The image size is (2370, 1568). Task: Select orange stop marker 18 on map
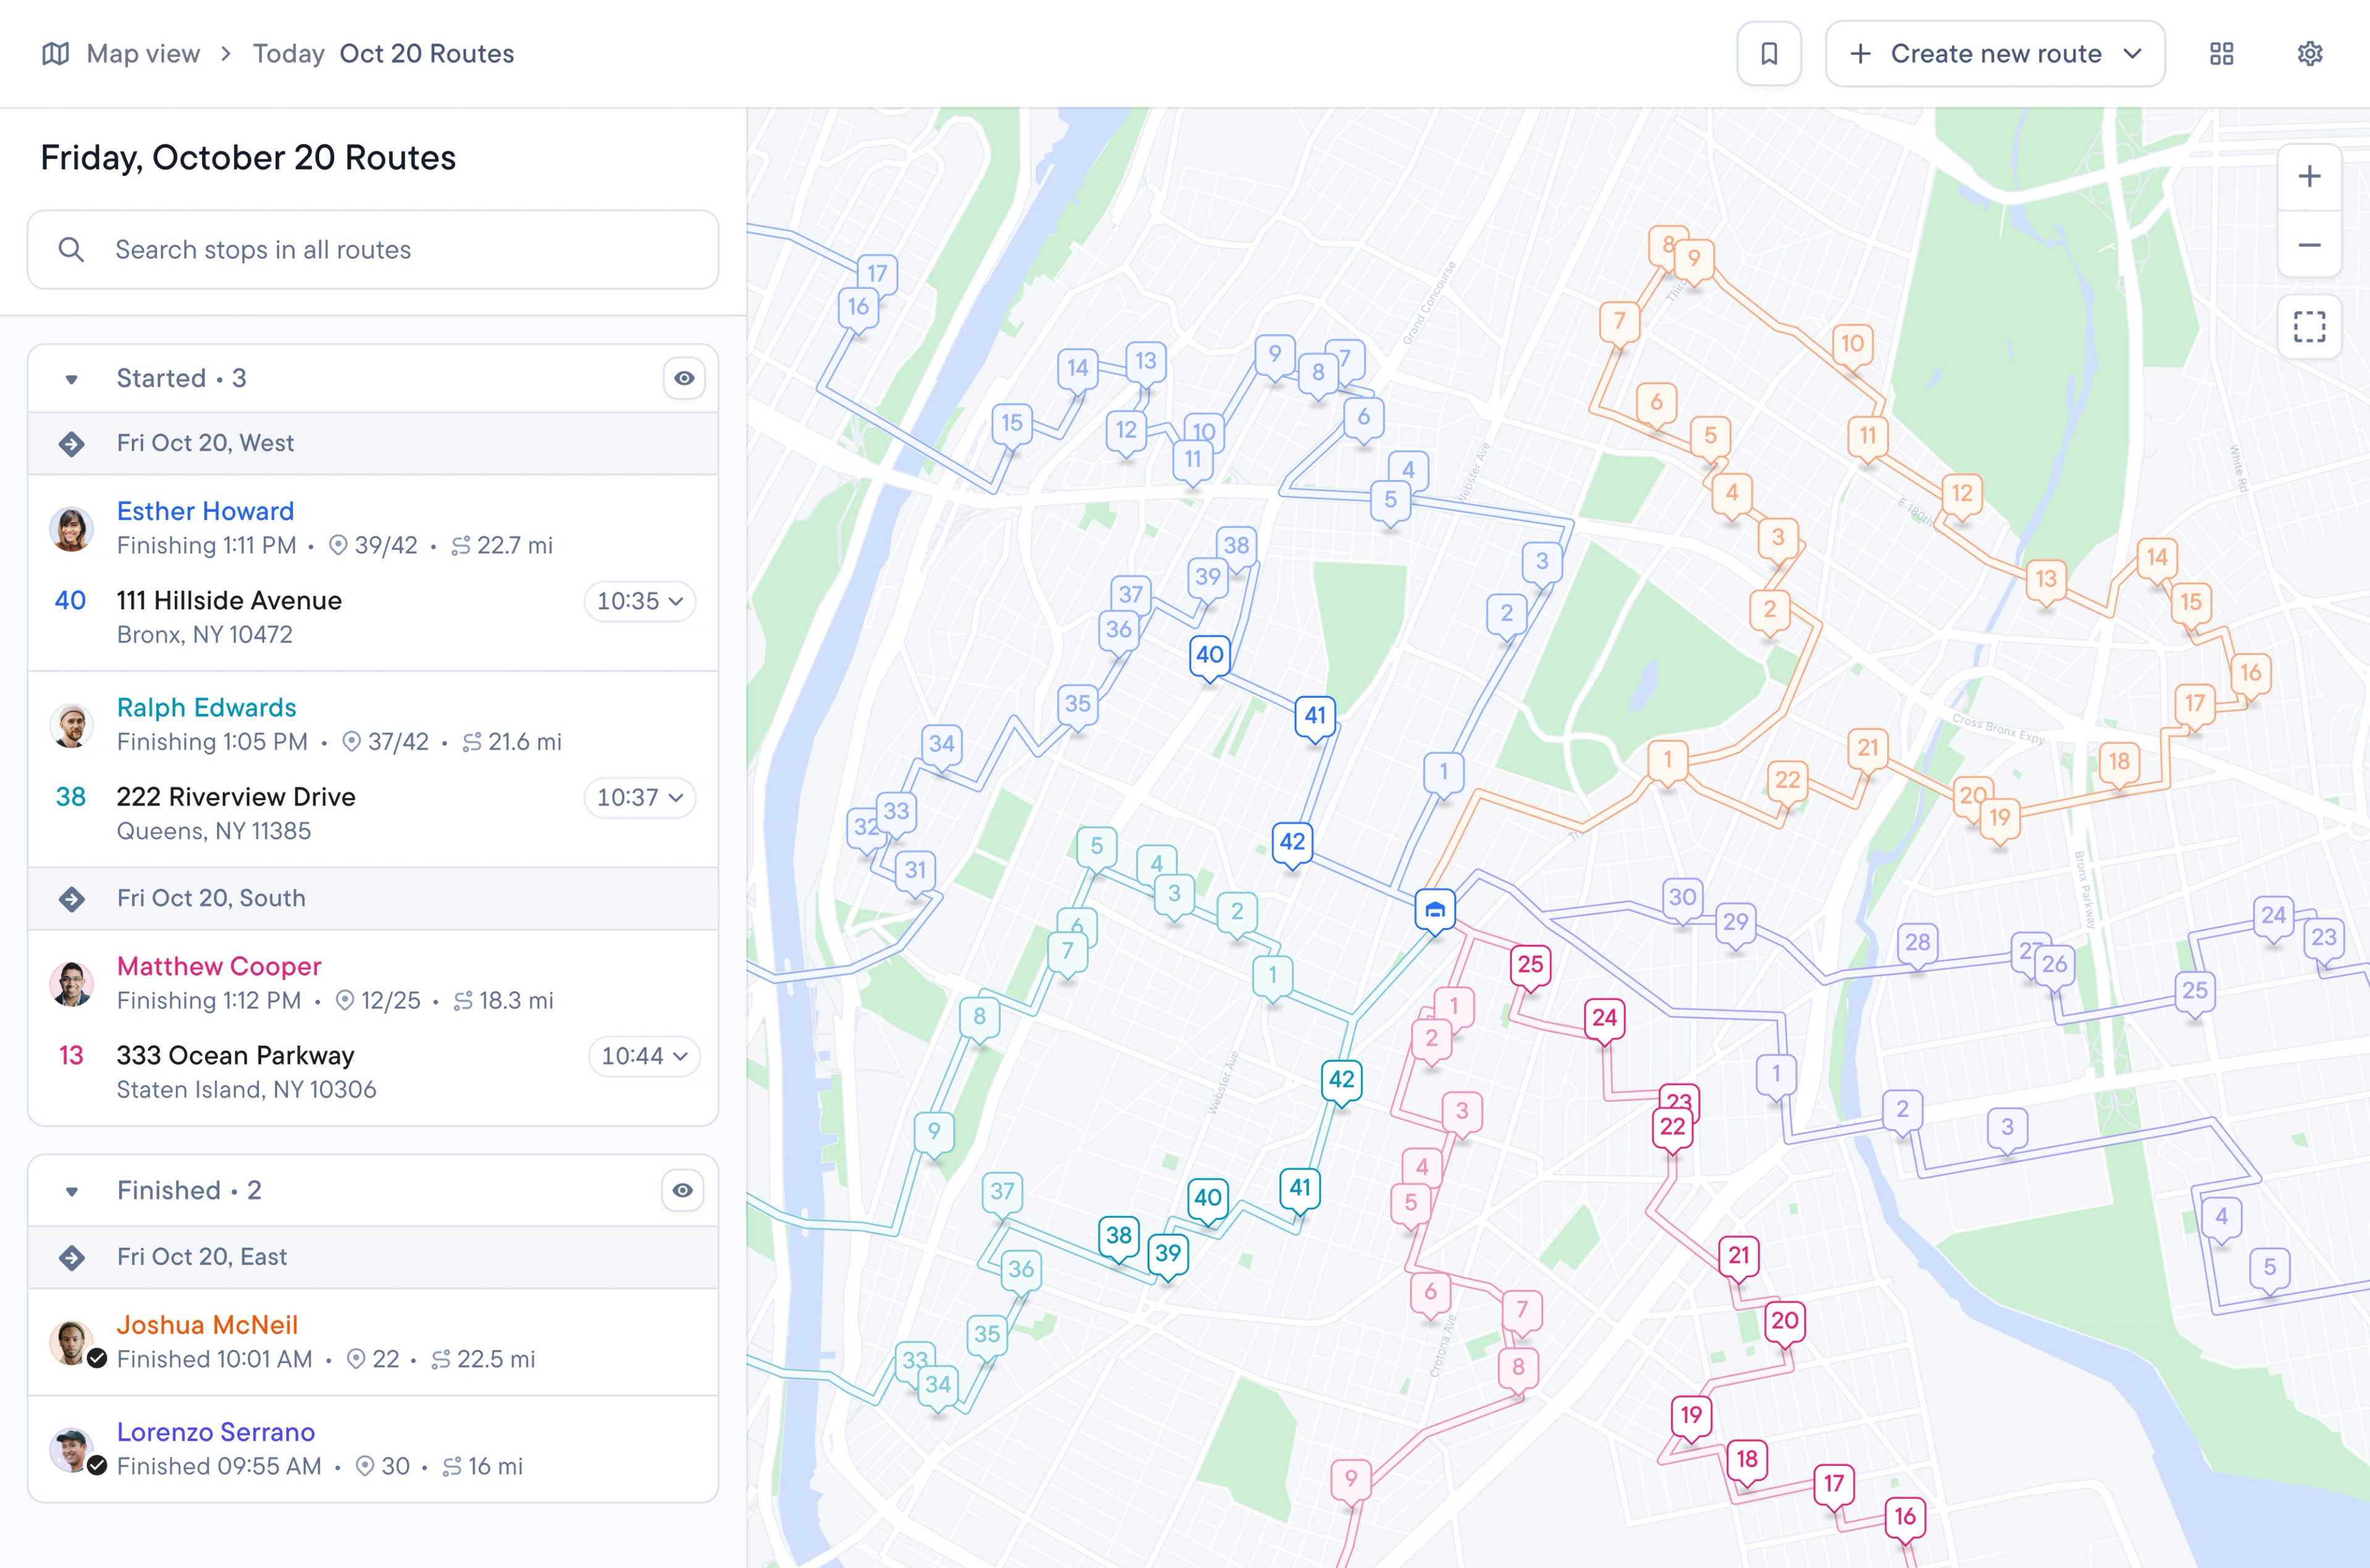(x=2119, y=763)
